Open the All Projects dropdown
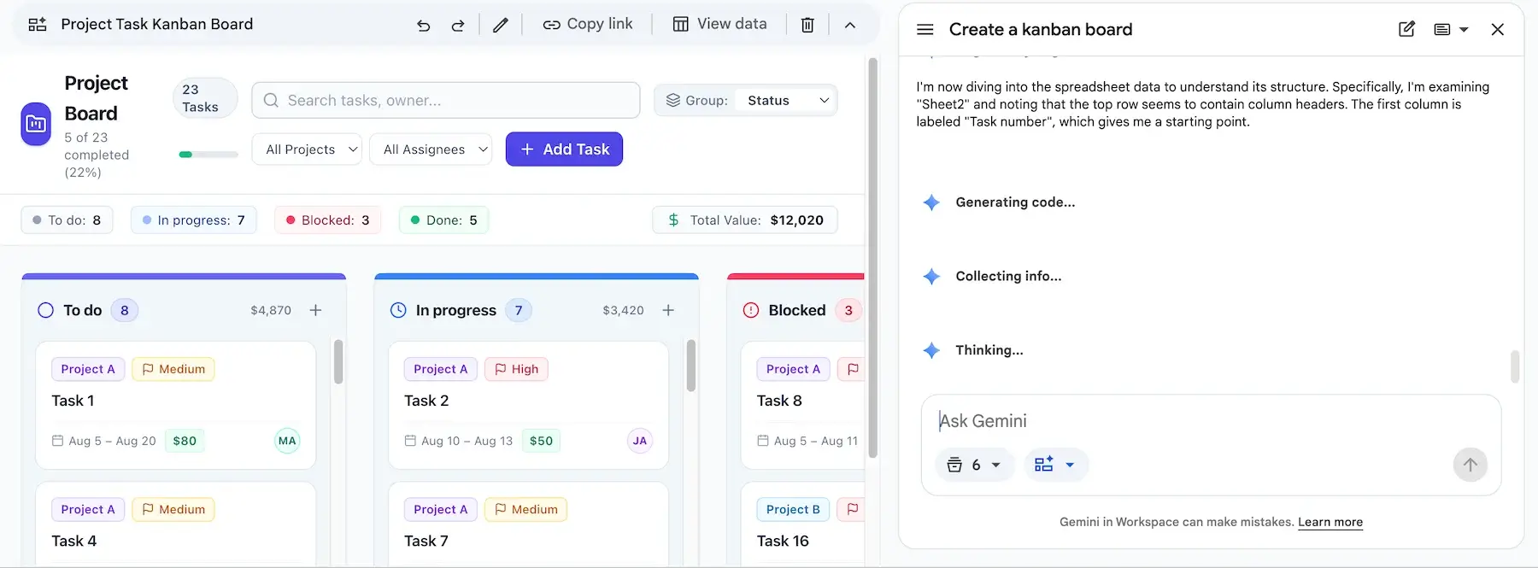1538x568 pixels. point(308,149)
